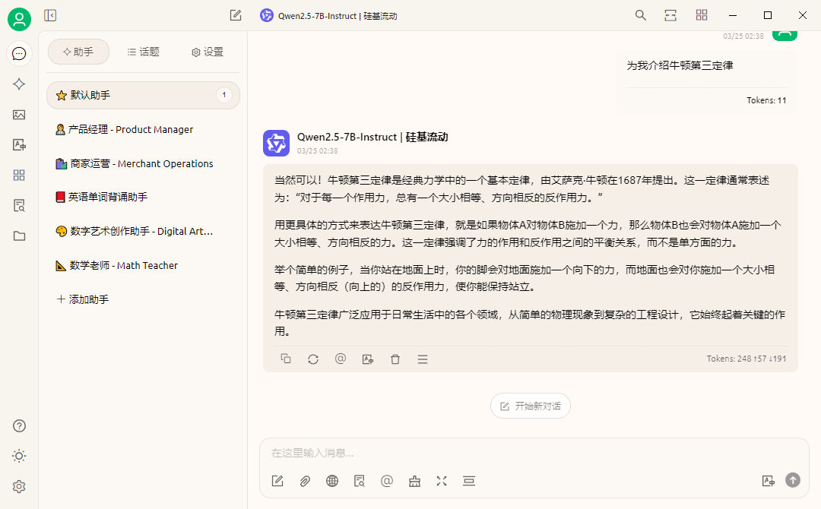Expand the input box to fullscreen
This screenshot has width=821, height=509.
442,481
